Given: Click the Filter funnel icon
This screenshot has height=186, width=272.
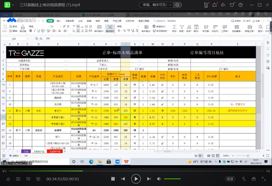Looking at the screenshot, I should [x=182, y=27].
